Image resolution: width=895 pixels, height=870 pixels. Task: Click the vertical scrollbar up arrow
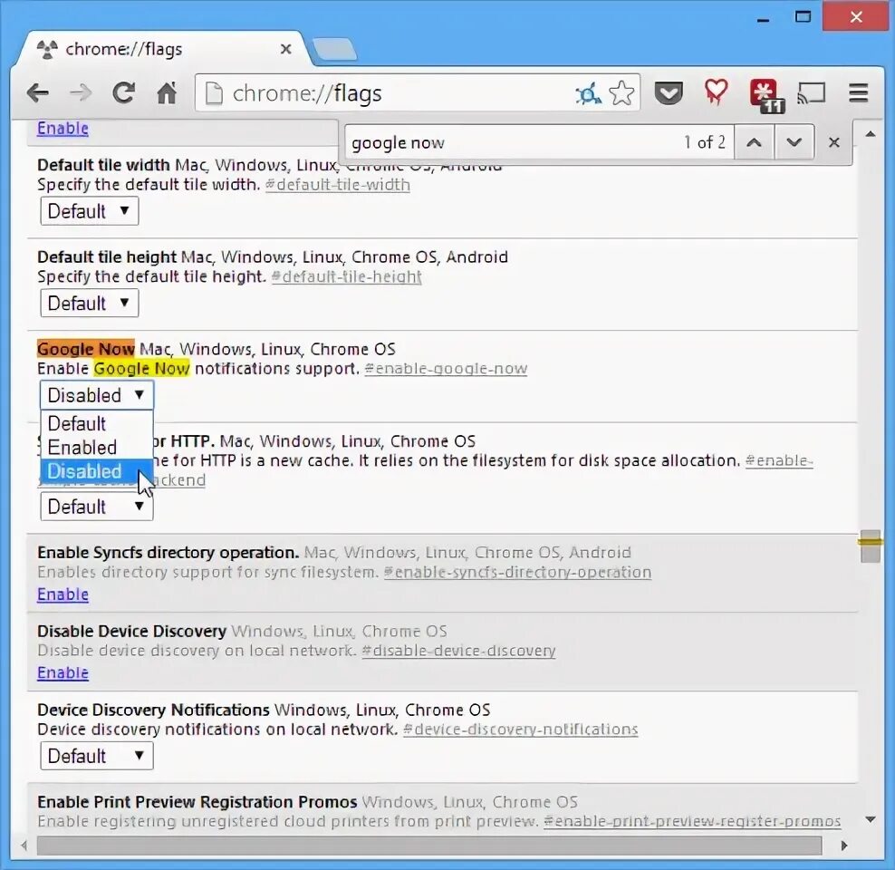pyautogui.click(x=871, y=134)
